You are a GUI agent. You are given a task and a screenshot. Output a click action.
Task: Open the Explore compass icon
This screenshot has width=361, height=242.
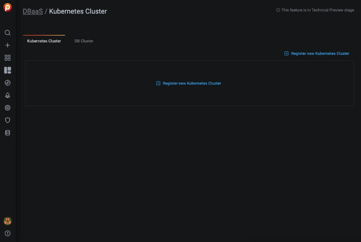click(x=8, y=83)
